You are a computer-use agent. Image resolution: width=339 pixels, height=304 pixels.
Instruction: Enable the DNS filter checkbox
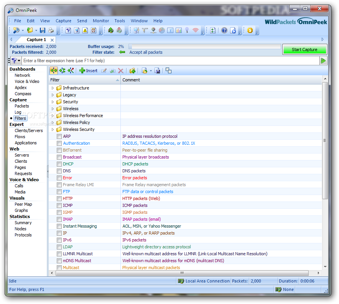(x=59, y=171)
